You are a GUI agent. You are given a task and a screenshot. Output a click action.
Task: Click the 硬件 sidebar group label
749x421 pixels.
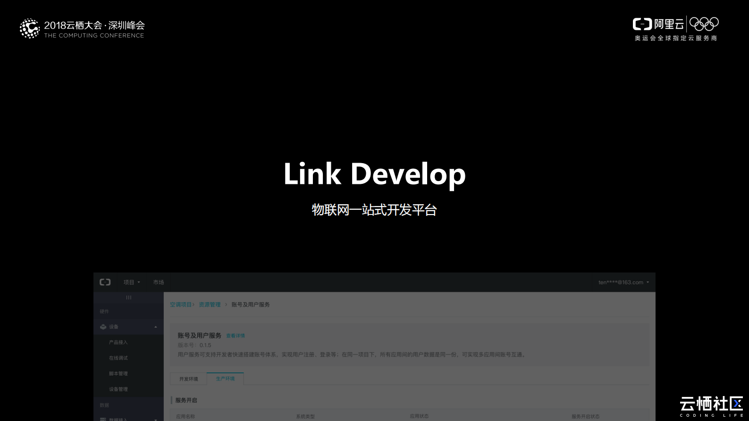pyautogui.click(x=104, y=312)
